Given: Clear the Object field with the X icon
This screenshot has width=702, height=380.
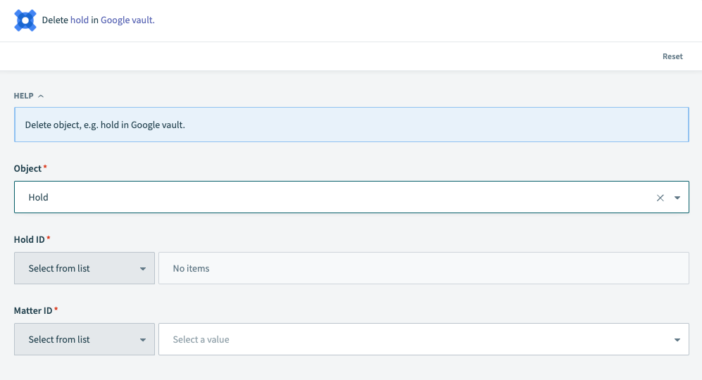Looking at the screenshot, I should pos(660,198).
